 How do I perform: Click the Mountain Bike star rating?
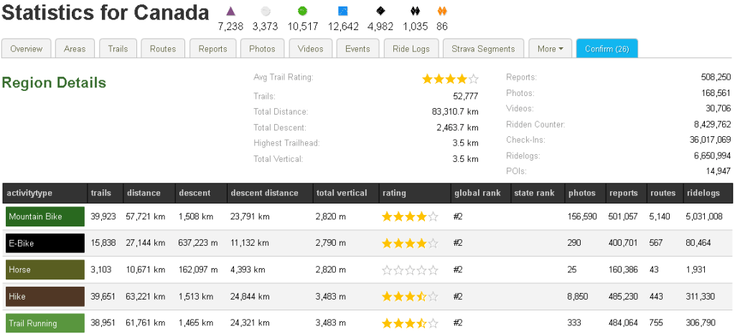tap(409, 216)
